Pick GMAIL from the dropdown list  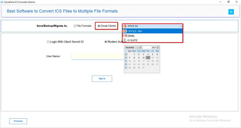(x=153, y=36)
